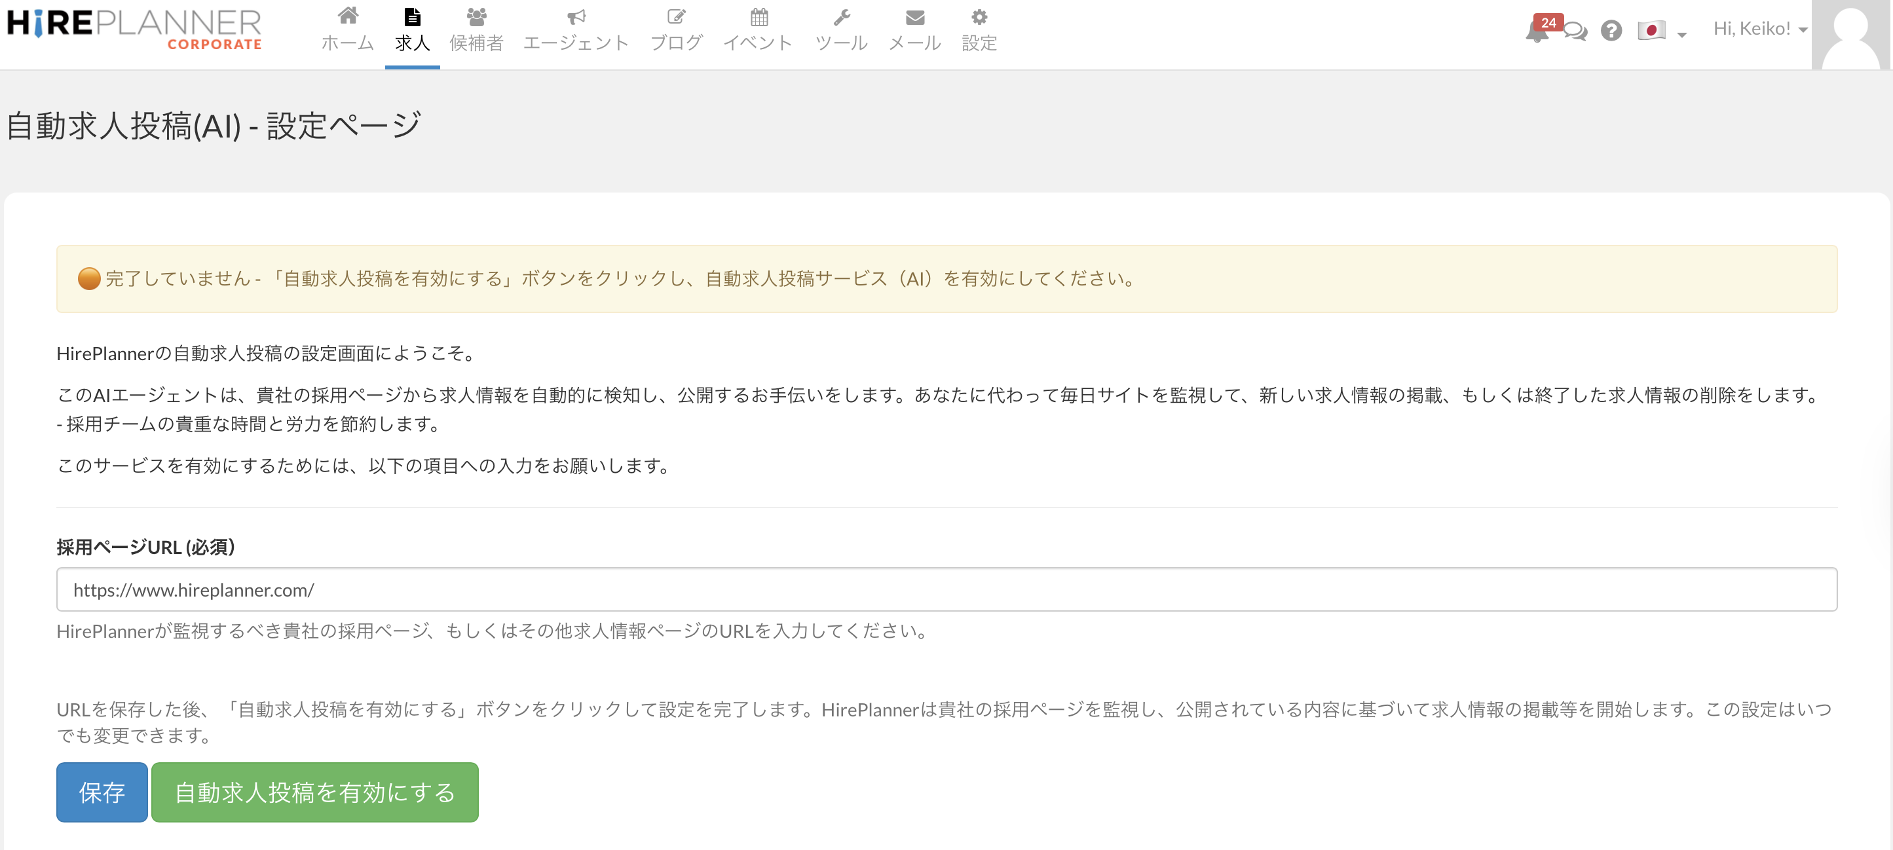Open Candidates (候補者) people icon

[476, 17]
